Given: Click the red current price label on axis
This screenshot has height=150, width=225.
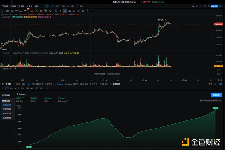Looking at the screenshot, I should [x=219, y=24].
